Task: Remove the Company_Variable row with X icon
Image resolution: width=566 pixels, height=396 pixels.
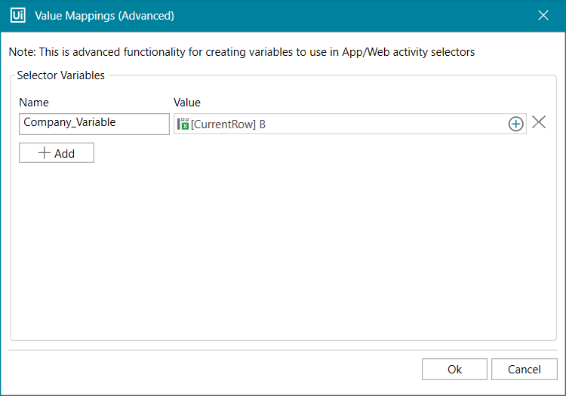Action: (x=539, y=123)
